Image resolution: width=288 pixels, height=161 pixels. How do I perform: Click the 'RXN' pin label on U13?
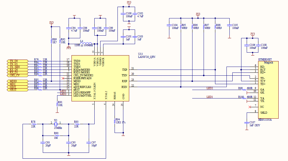click(x=124, y=87)
